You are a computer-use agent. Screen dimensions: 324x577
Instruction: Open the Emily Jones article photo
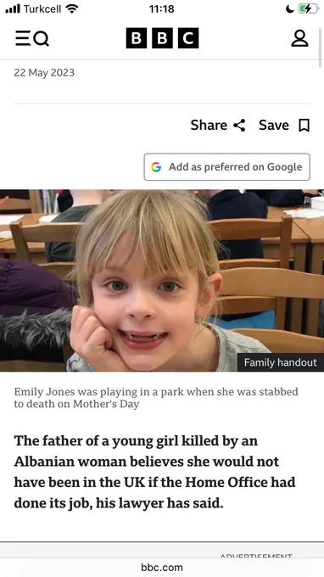pos(162,280)
